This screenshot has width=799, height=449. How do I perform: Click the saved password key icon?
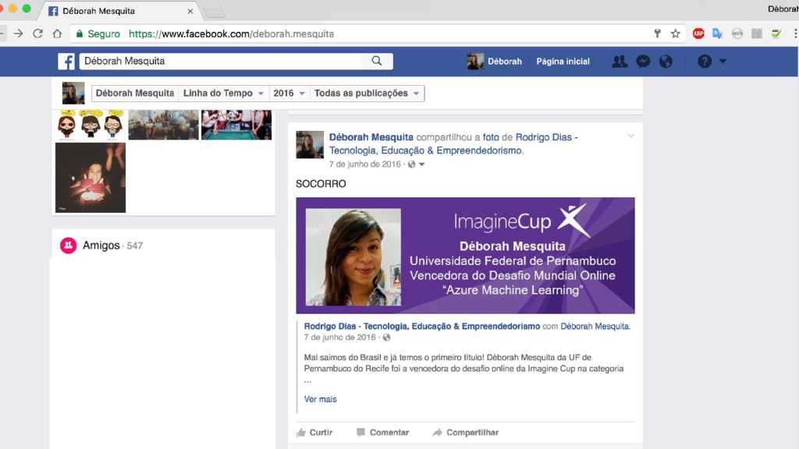click(x=657, y=34)
